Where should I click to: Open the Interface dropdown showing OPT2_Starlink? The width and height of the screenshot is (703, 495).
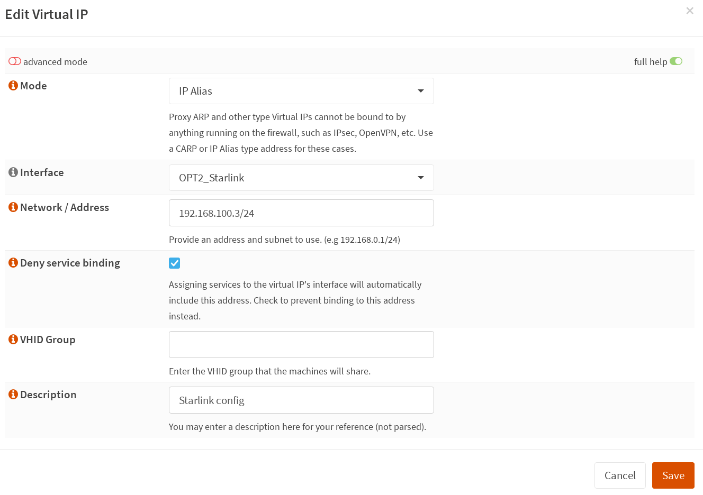click(x=301, y=178)
